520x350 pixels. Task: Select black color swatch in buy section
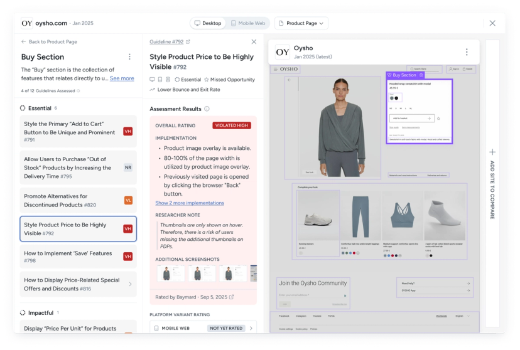click(396, 98)
